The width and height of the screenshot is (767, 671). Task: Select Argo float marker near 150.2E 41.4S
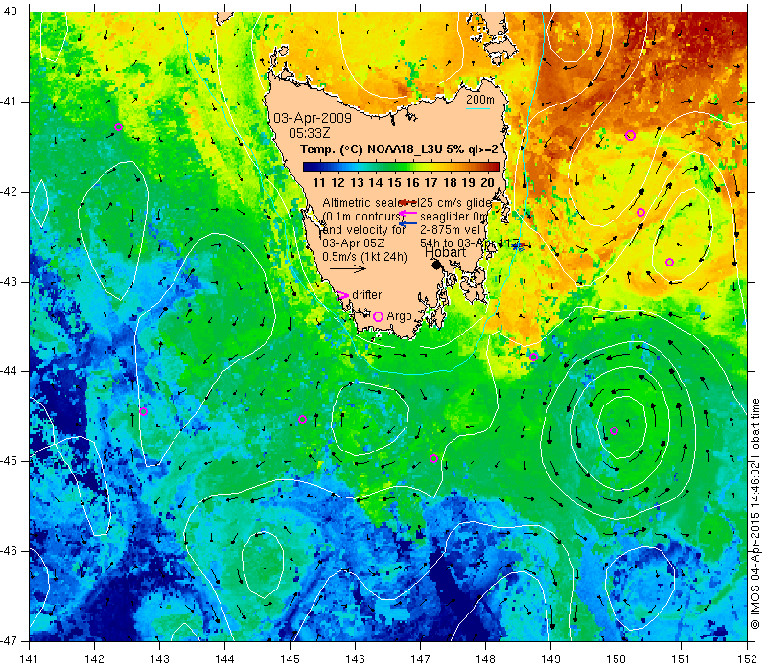(631, 135)
